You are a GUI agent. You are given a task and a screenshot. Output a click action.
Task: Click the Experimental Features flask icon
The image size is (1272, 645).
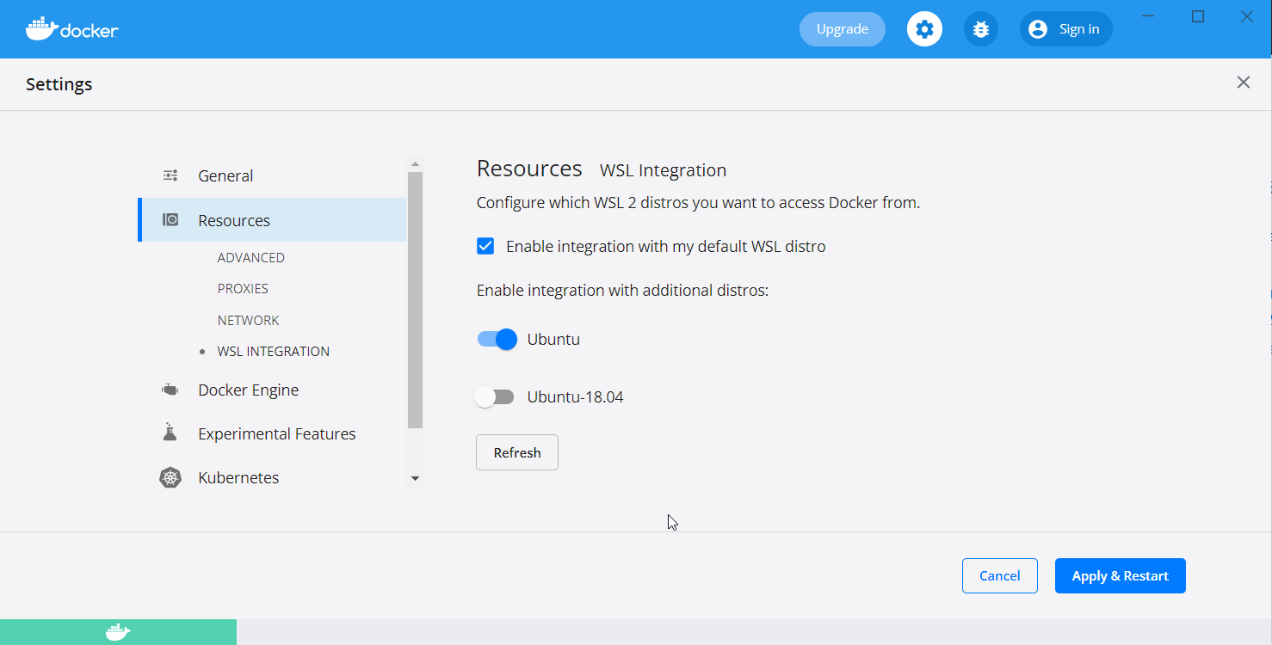[169, 433]
